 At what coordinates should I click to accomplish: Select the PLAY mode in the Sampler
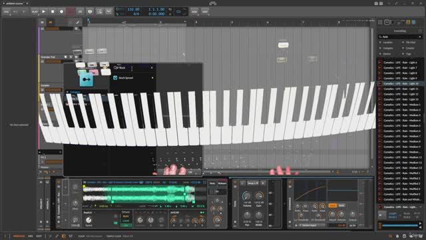point(126,217)
